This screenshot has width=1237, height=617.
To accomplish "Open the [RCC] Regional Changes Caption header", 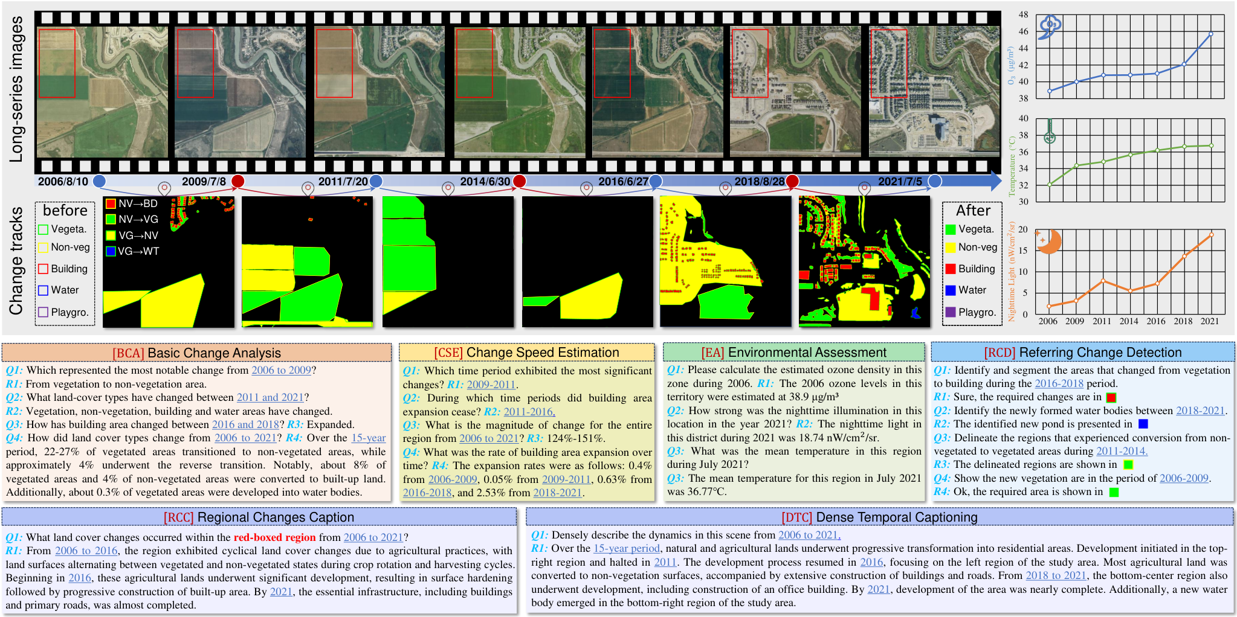I will 259,517.
